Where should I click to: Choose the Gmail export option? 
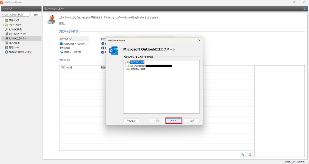point(67,48)
